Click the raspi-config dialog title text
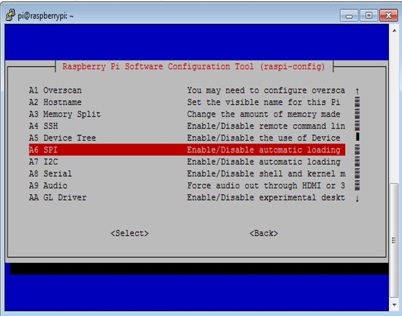 tap(194, 66)
